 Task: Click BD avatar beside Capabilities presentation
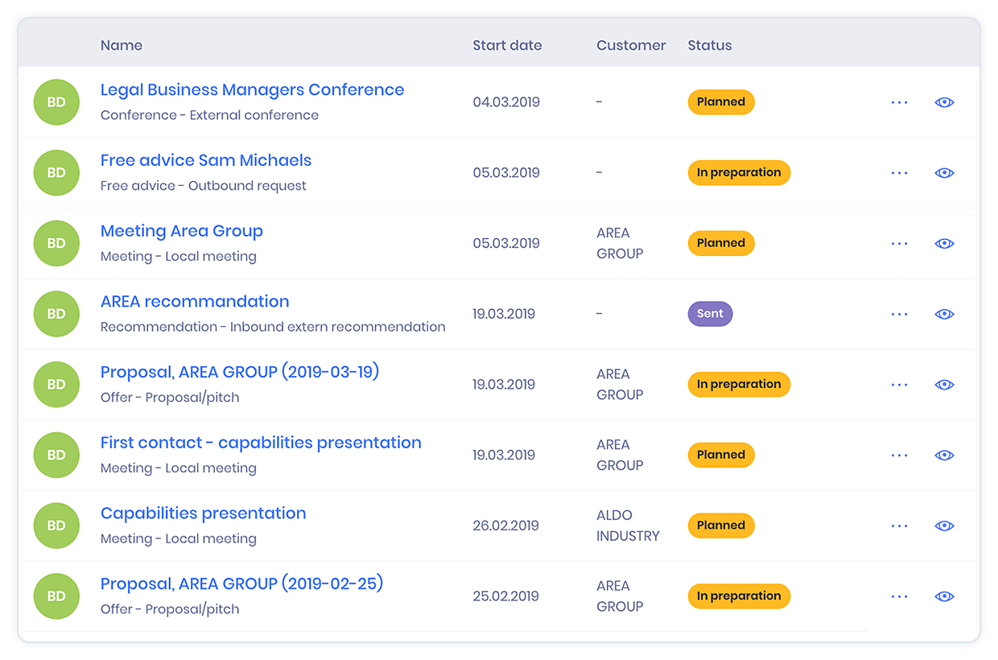[x=56, y=526]
